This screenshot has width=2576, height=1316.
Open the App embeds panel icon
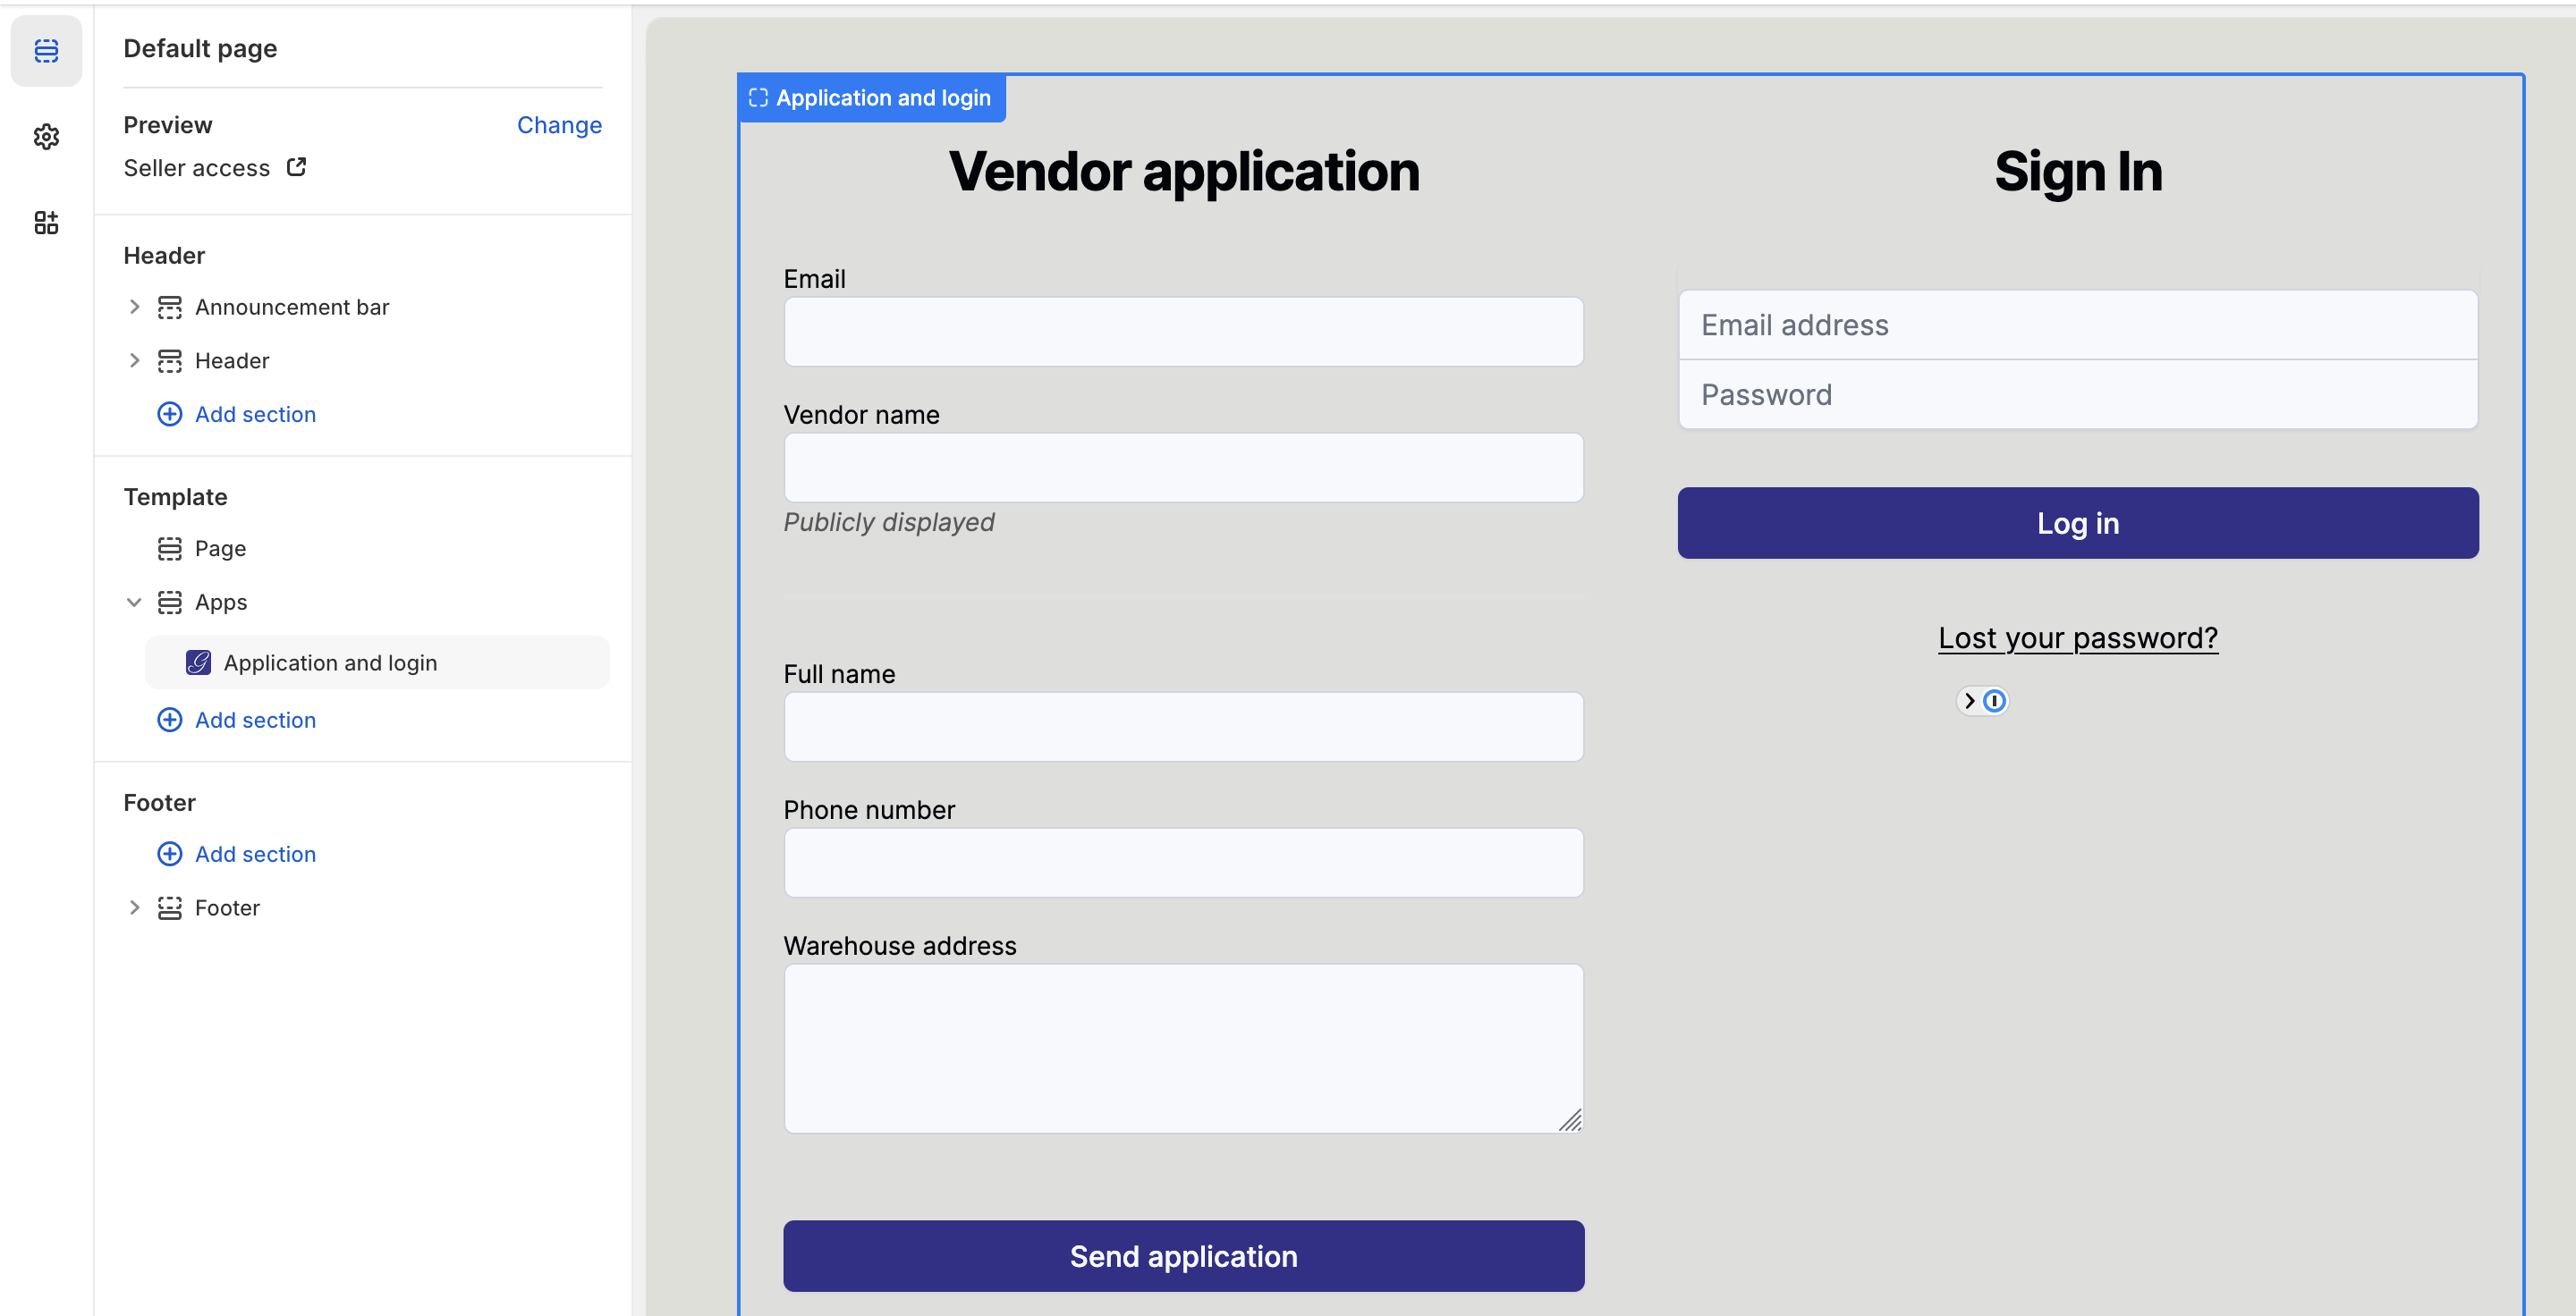46,223
